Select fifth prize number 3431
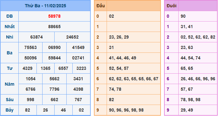 point(78,79)
